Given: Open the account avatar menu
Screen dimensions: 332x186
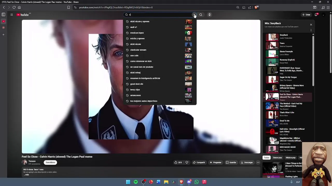Looking at the screenshot, I should [323, 15].
